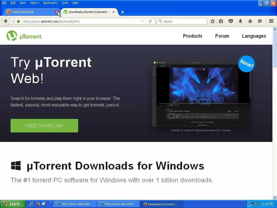Reload the page with the refresh icon
The height and width of the screenshot is (208, 277).
click(150, 21)
